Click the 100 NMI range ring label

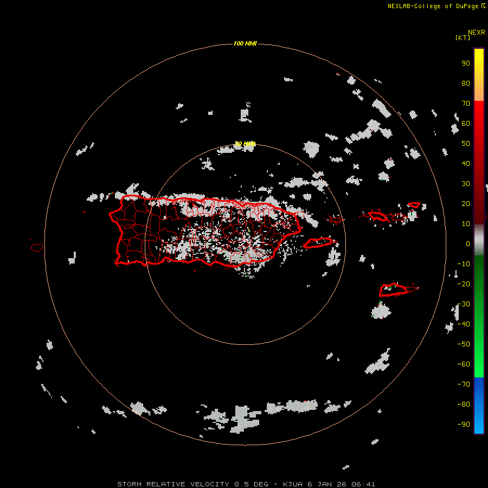coord(245,43)
